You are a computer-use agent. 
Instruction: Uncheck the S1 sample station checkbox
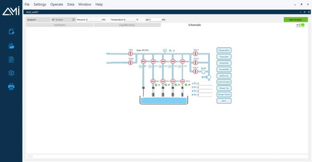(x=156, y=85)
